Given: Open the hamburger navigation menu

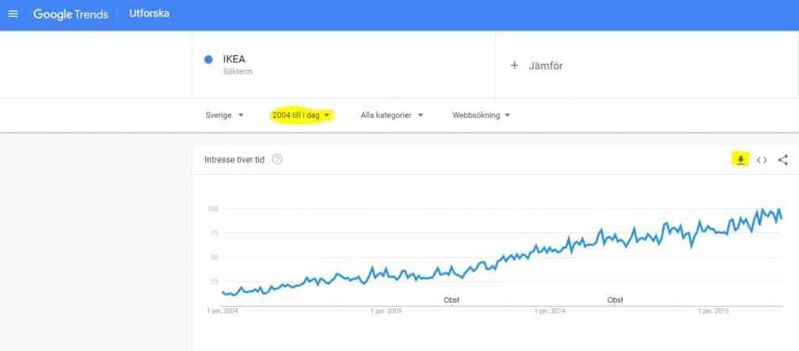Looking at the screenshot, I should 13,14.
